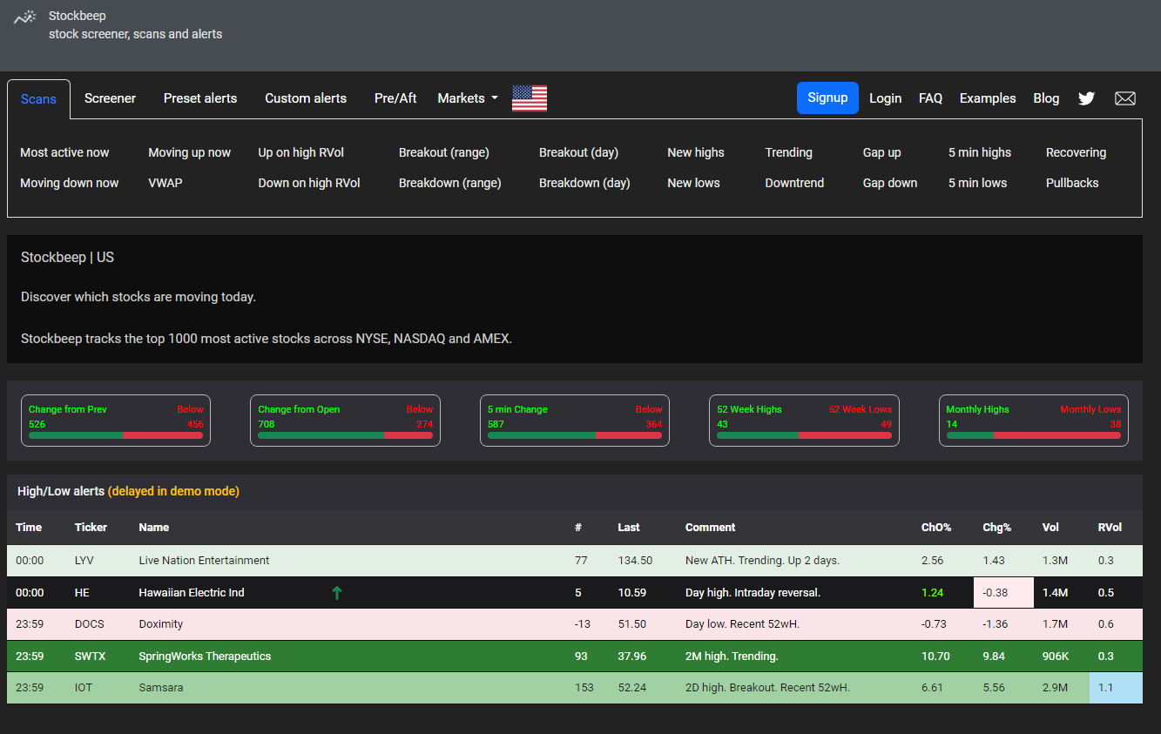The height and width of the screenshot is (734, 1161).
Task: Click the blue Signup button
Action: [827, 98]
